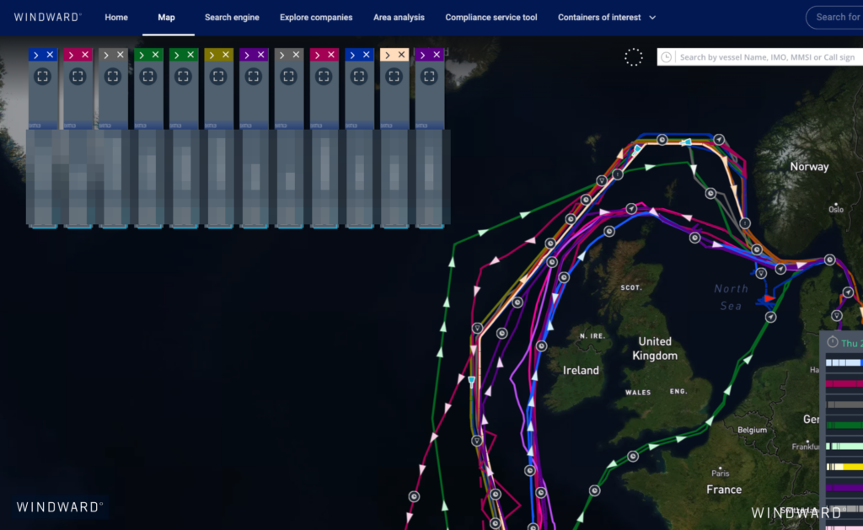
Task: Open Explore companies tab
Action: 316,18
